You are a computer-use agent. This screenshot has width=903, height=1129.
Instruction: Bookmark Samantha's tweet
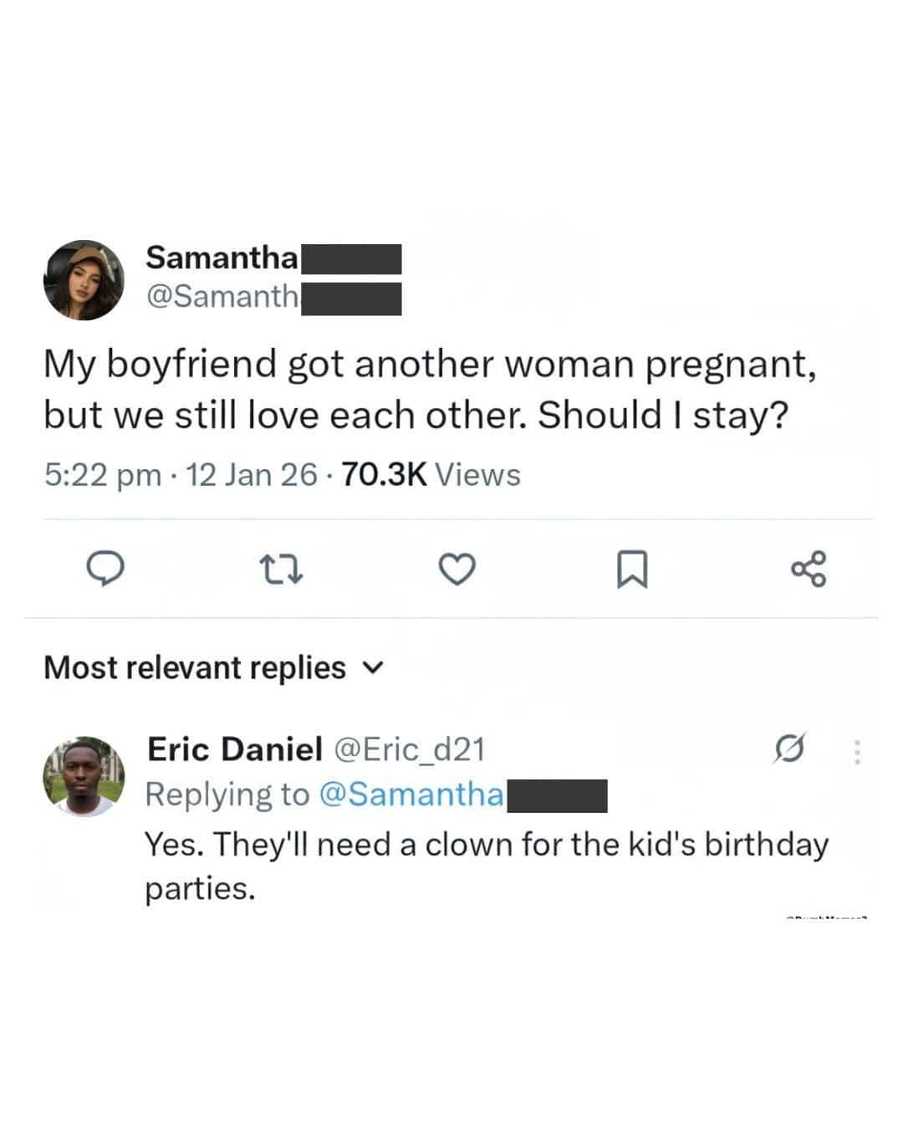[631, 570]
